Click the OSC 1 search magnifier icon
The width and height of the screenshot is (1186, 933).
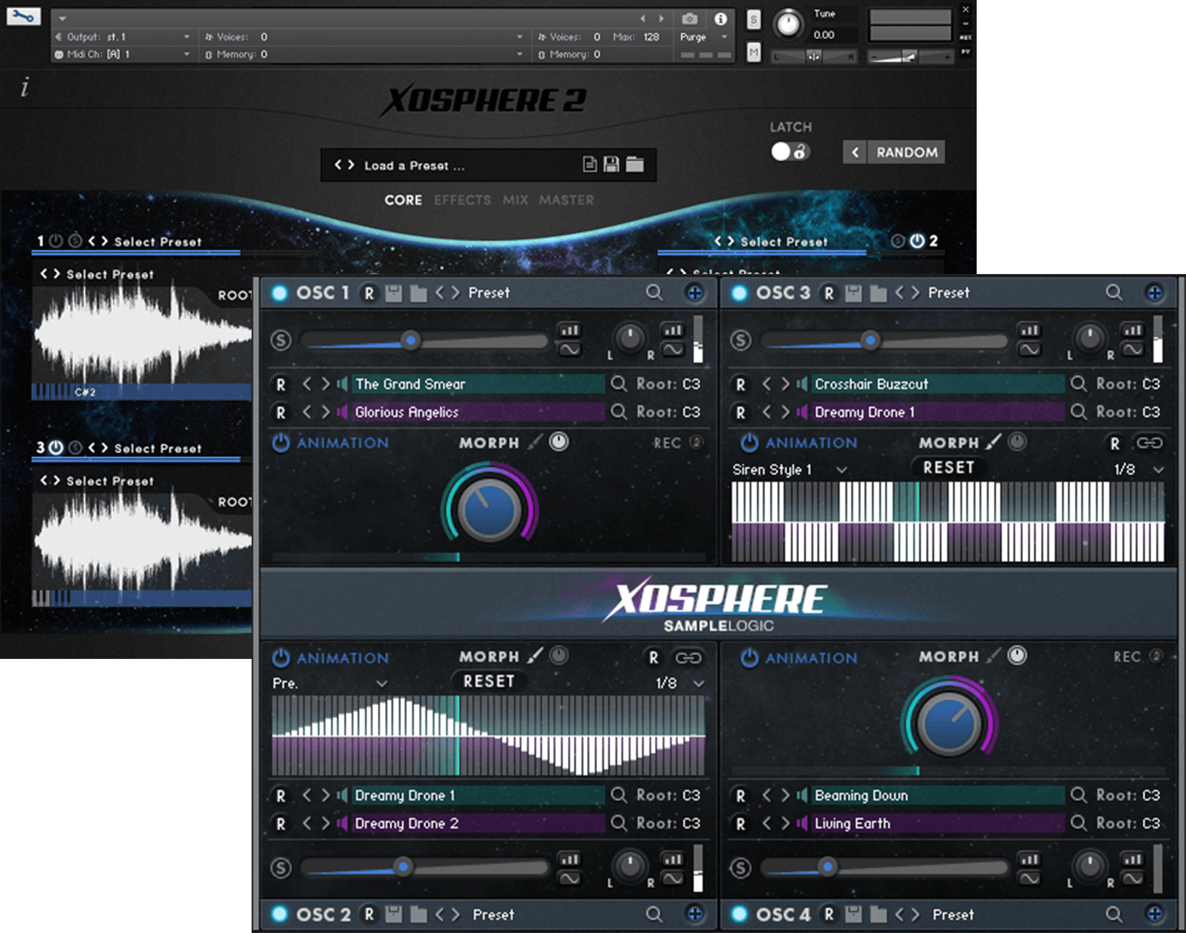click(654, 293)
